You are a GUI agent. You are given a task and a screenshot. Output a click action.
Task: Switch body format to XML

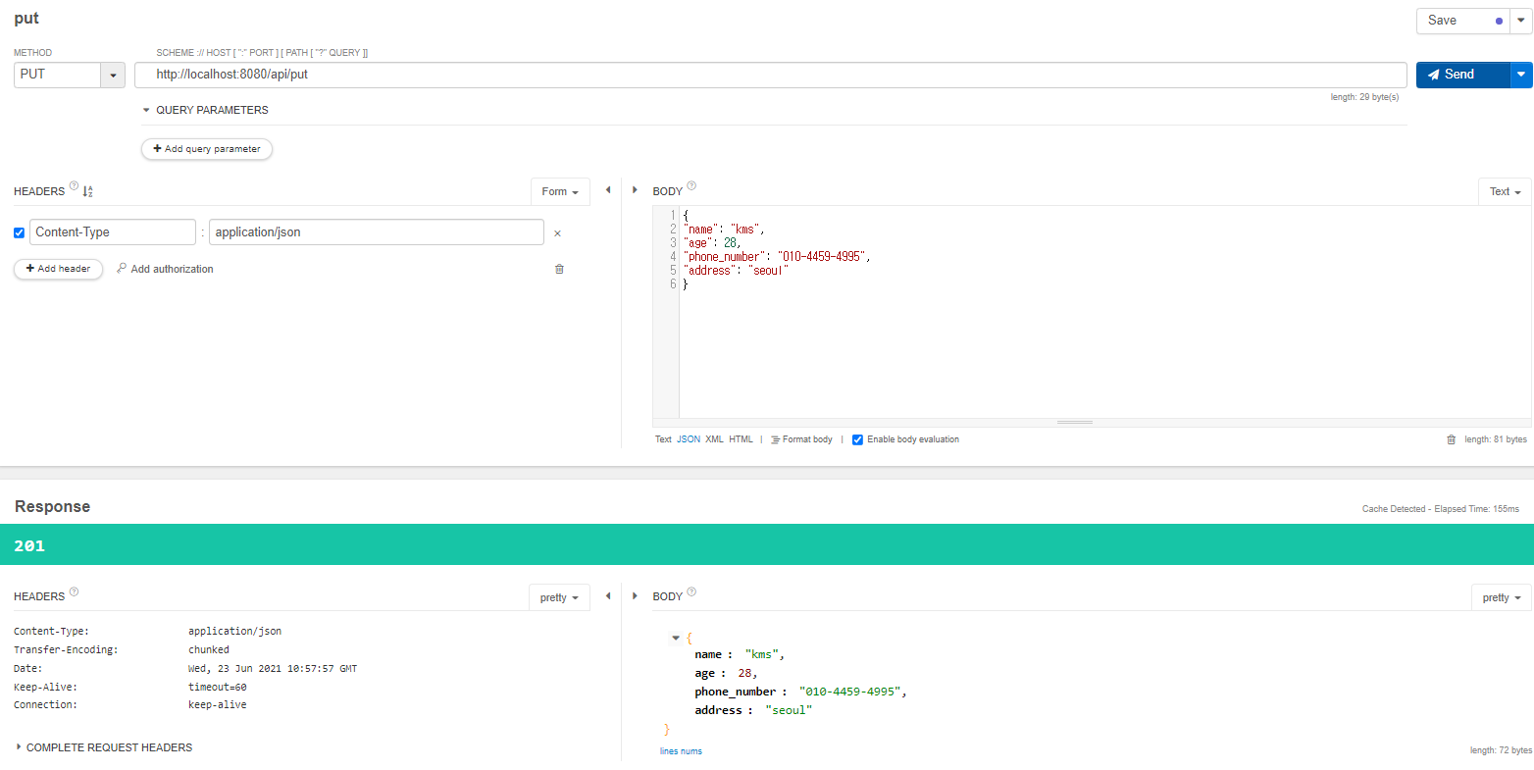pyautogui.click(x=714, y=439)
